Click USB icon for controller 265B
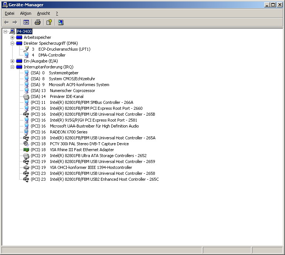Image resolution: width=285 pixels, height=255 pixels. coord(26,114)
